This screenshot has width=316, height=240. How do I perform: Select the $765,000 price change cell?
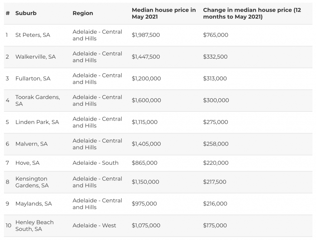216,35
